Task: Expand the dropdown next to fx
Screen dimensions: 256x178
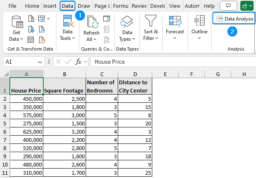Action: (85, 62)
